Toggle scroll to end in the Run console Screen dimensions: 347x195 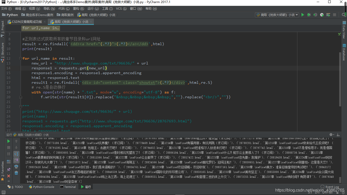pyautogui.click(x=16, y=160)
